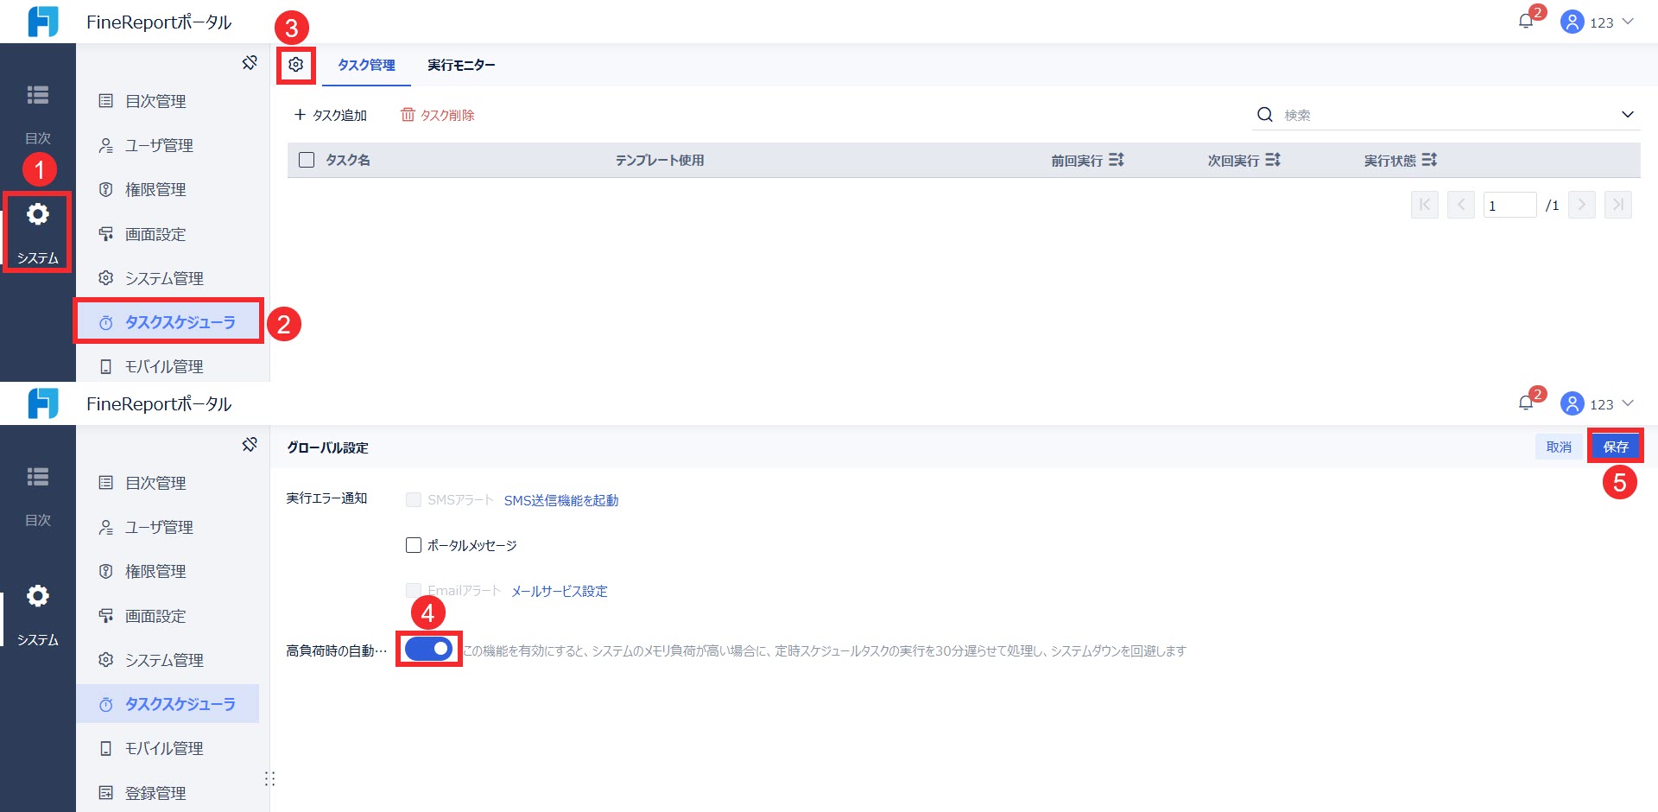
Task: Click the 検索 search field
Action: (1446, 115)
